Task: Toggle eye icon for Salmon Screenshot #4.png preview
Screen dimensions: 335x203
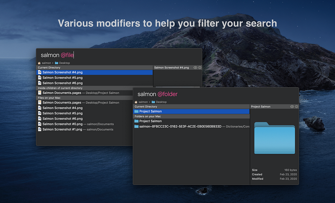Action: pos(195,68)
